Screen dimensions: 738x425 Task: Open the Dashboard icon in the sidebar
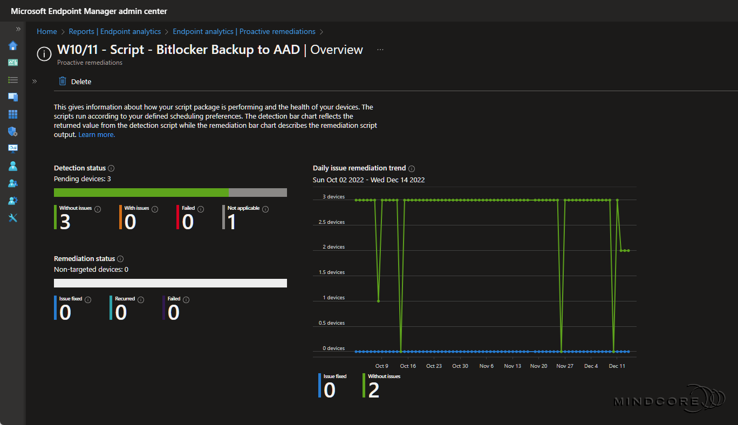12,62
